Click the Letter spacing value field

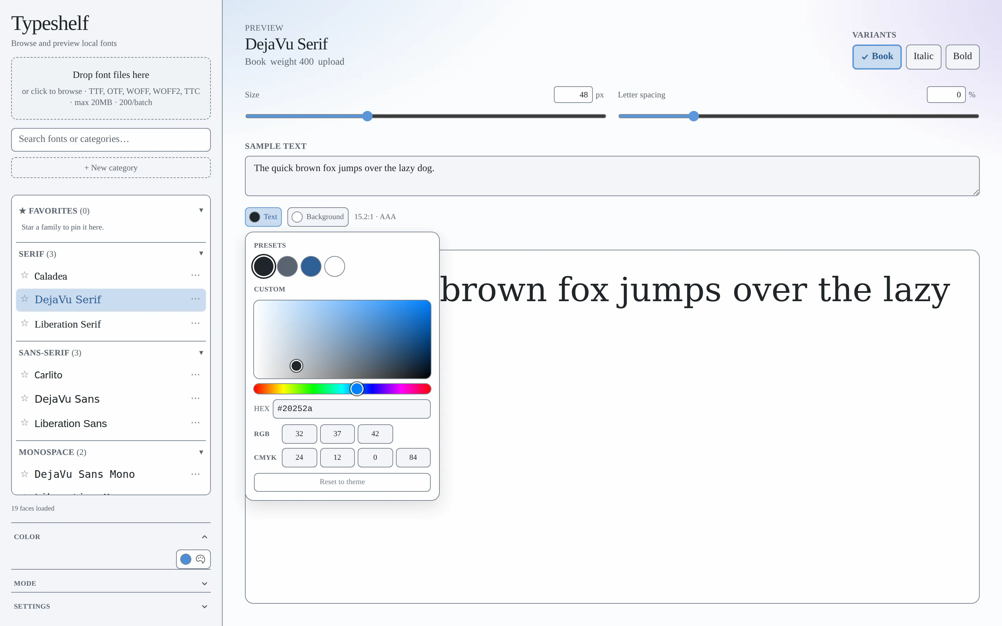(946, 95)
